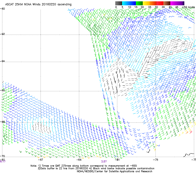Screen dimensions: 196x173
Task: Click the 6:17 swath time label
Action: click(3, 162)
